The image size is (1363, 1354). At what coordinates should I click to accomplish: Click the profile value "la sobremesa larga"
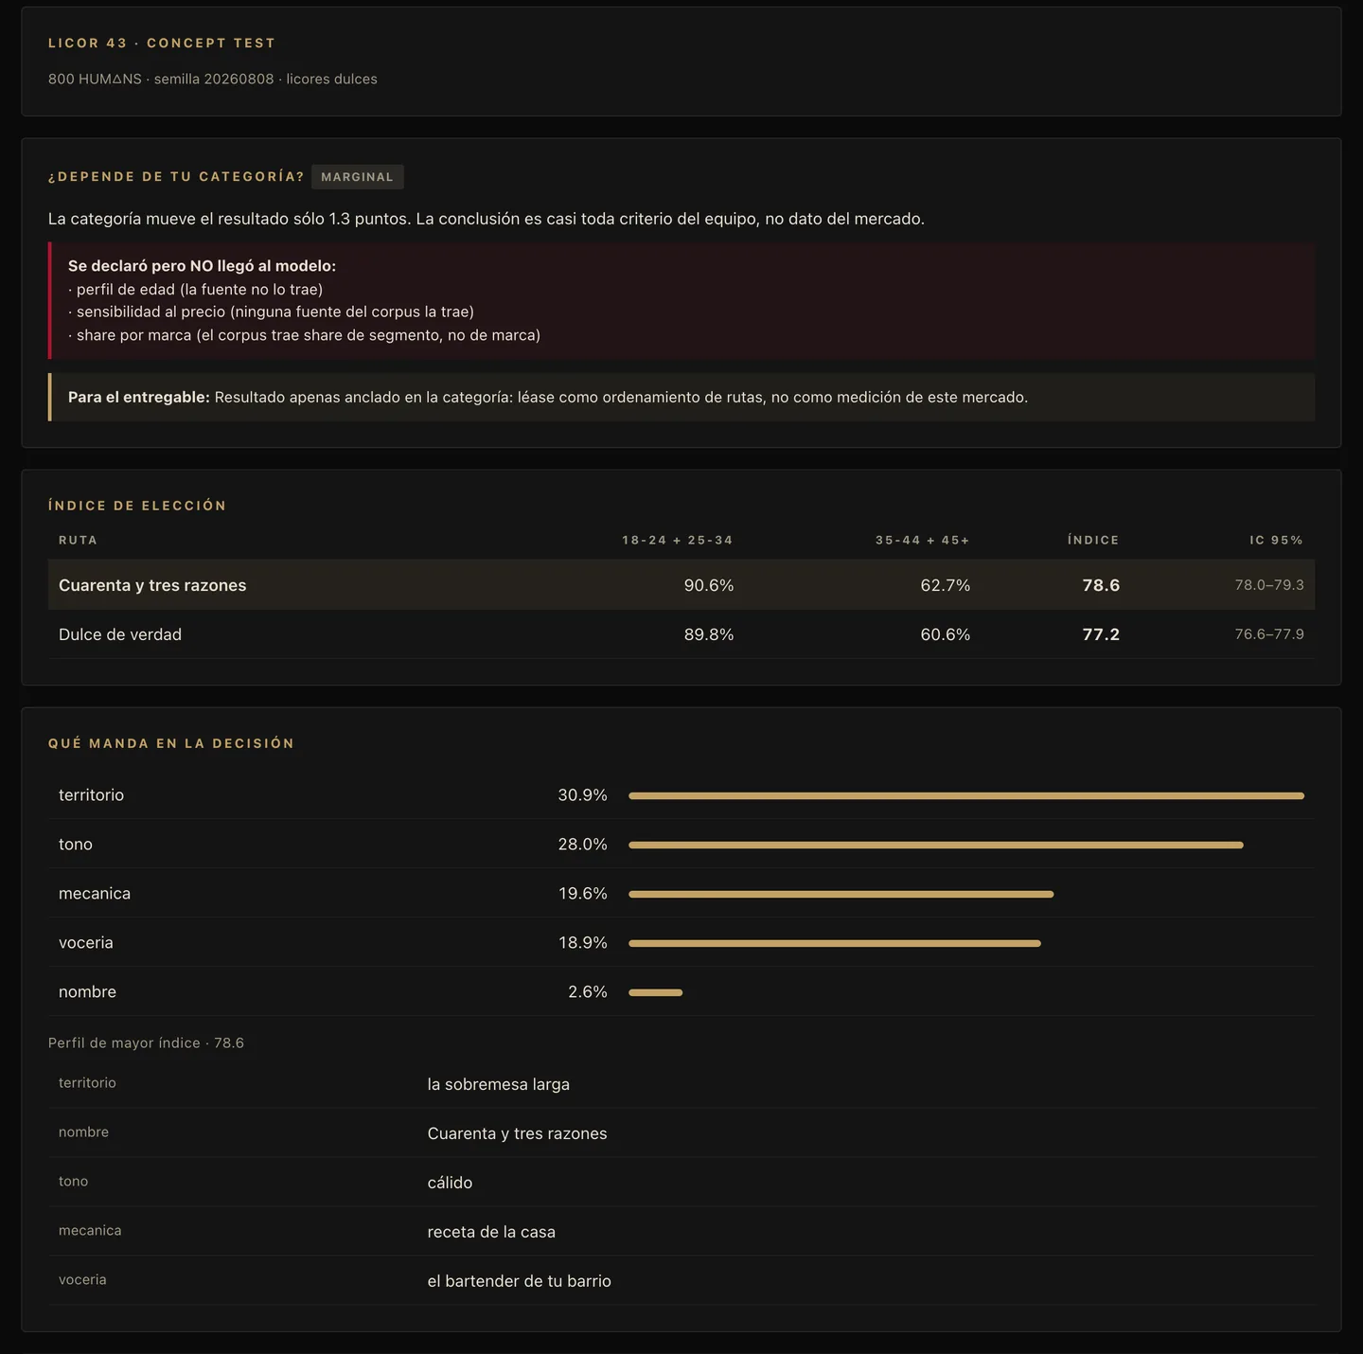point(499,1084)
